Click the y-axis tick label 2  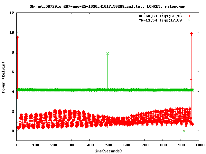13,111
